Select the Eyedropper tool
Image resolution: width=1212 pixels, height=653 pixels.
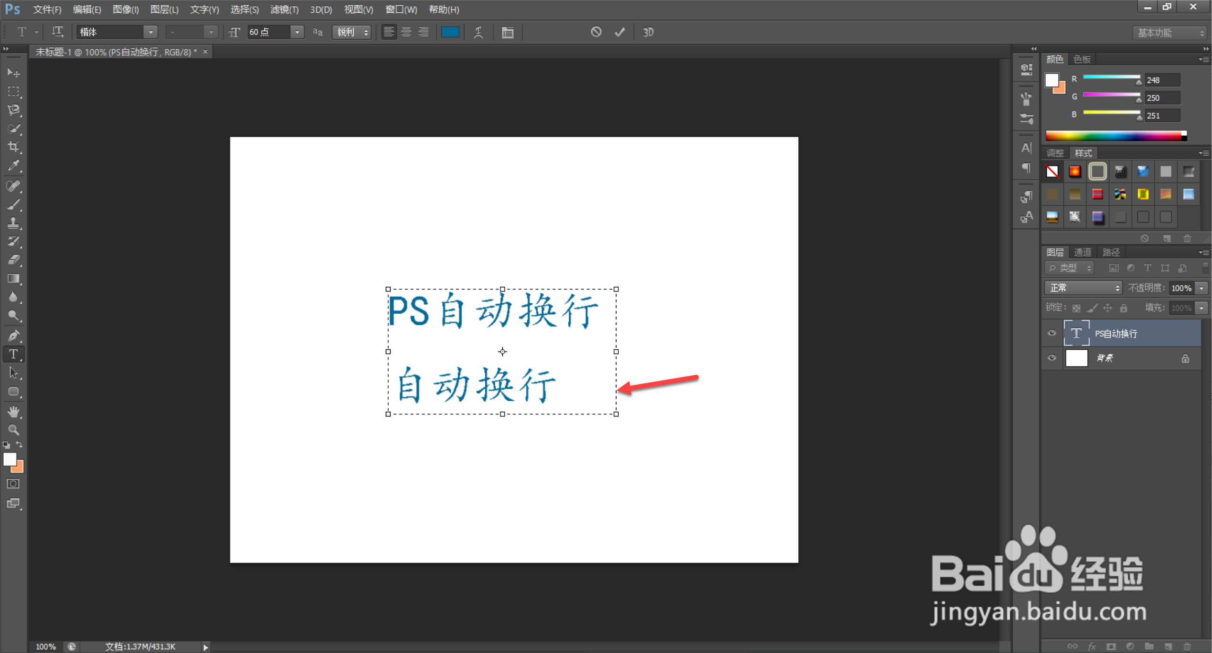point(13,166)
